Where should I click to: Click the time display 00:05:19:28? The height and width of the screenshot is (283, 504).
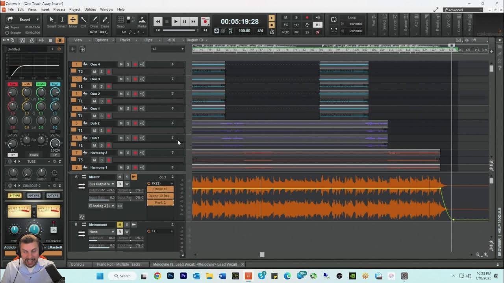pos(239,22)
